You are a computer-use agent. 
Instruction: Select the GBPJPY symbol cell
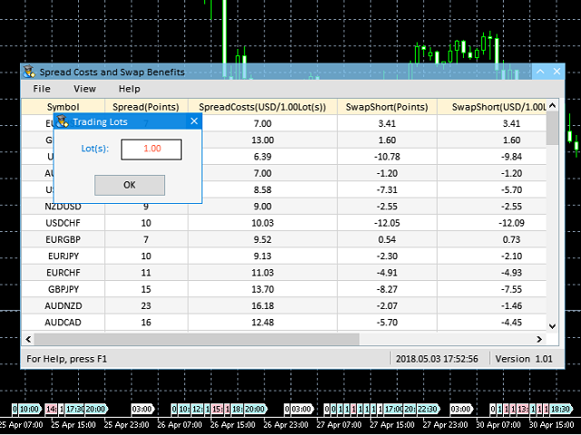[x=64, y=287]
